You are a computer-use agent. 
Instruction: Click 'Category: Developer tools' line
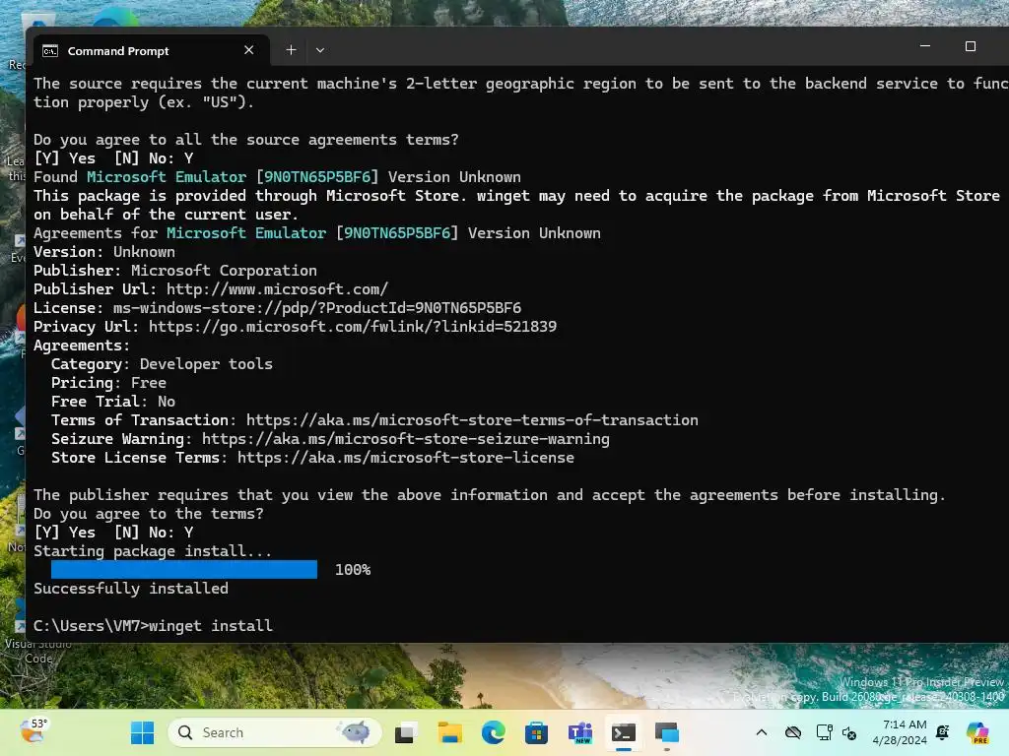[x=163, y=364]
